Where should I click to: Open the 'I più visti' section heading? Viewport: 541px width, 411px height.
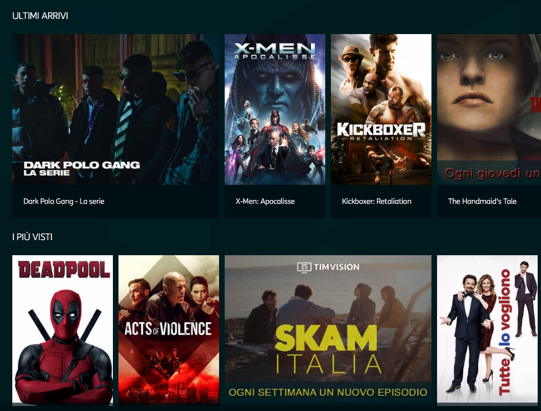point(32,237)
